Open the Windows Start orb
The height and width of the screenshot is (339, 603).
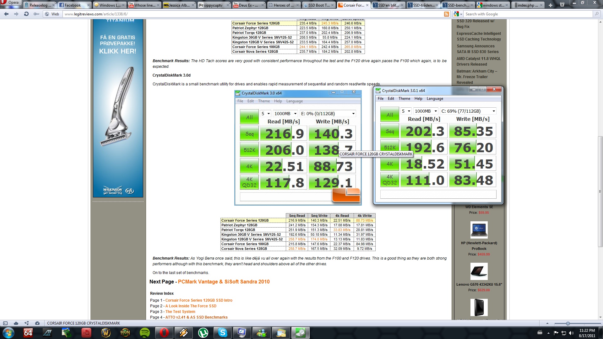click(x=8, y=332)
